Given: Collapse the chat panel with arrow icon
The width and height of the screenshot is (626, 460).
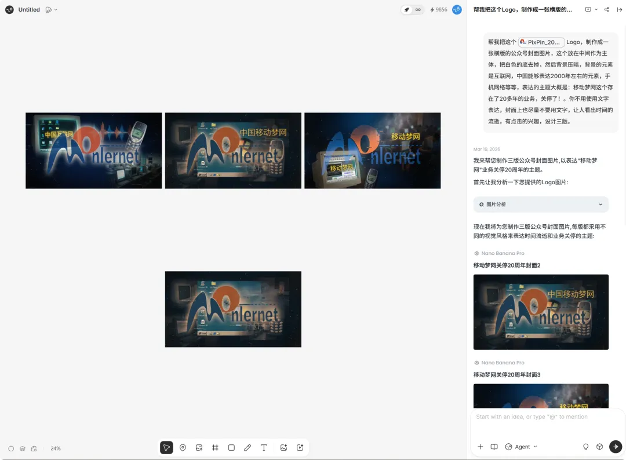Looking at the screenshot, I should click(620, 10).
